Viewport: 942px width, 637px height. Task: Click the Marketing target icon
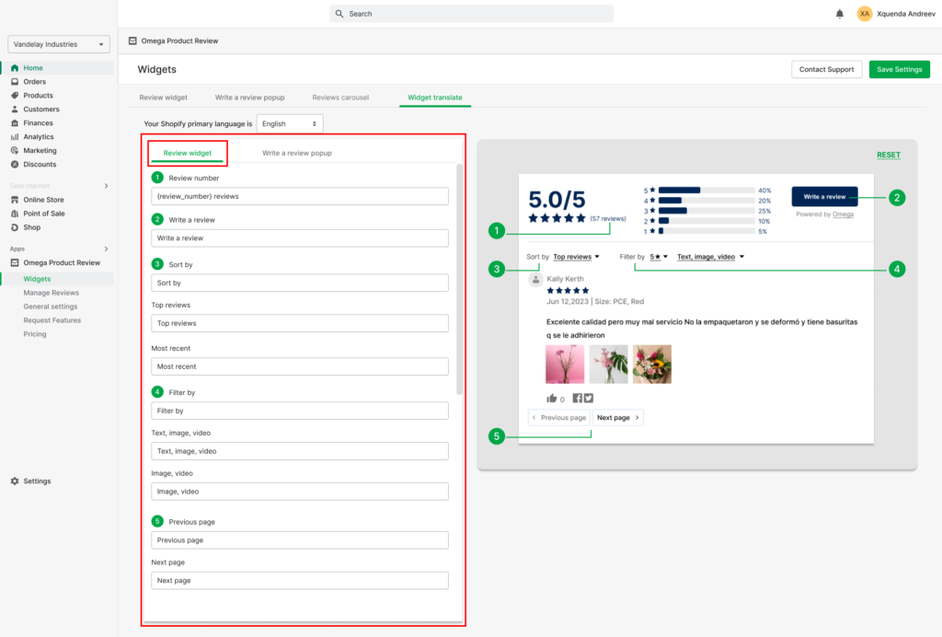tap(15, 151)
